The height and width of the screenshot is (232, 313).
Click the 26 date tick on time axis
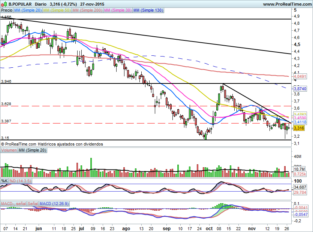coord(287,229)
